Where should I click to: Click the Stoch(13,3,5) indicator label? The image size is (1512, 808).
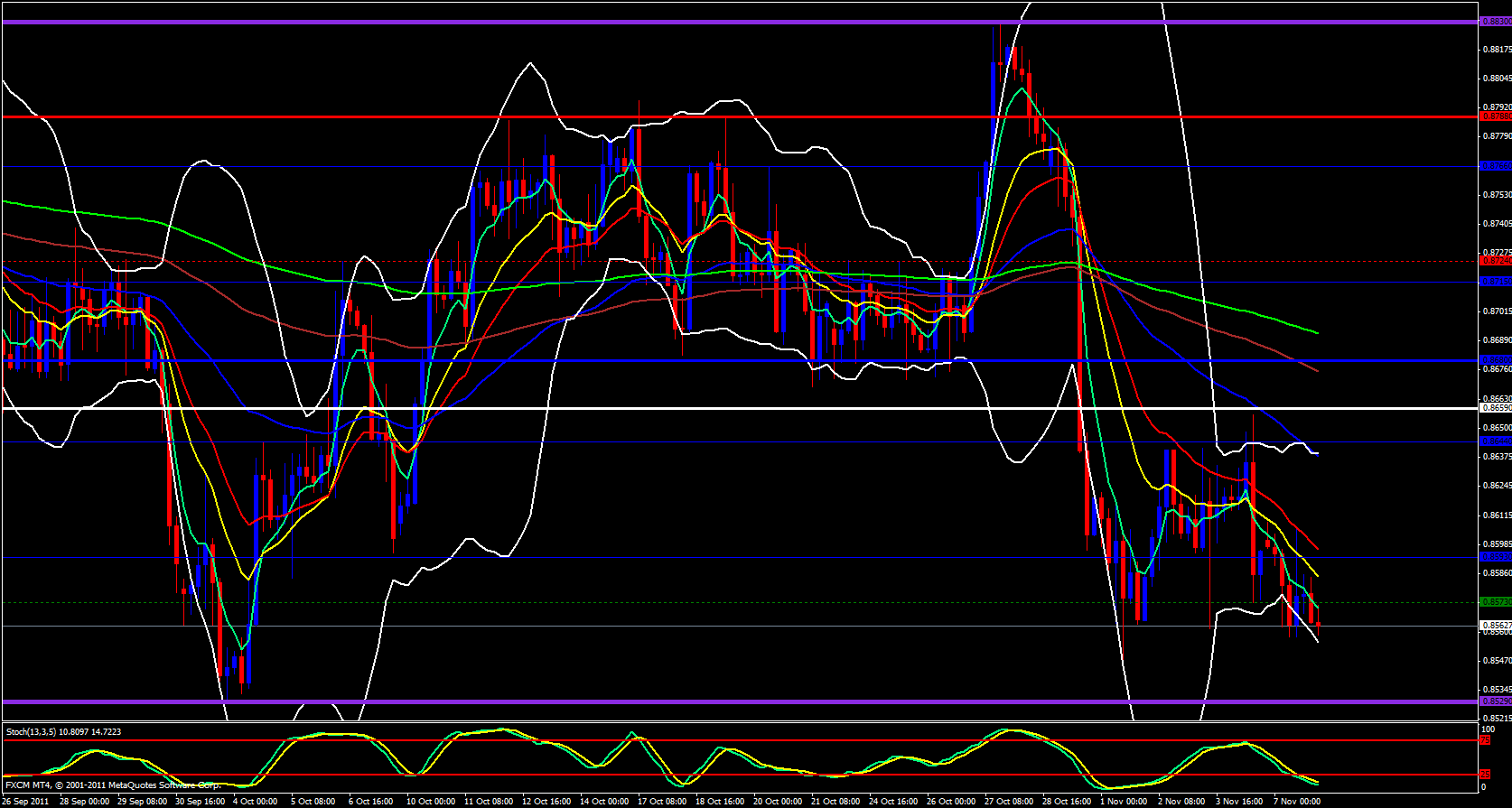(x=63, y=731)
